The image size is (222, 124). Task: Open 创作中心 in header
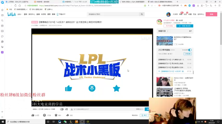[x=201, y=14]
